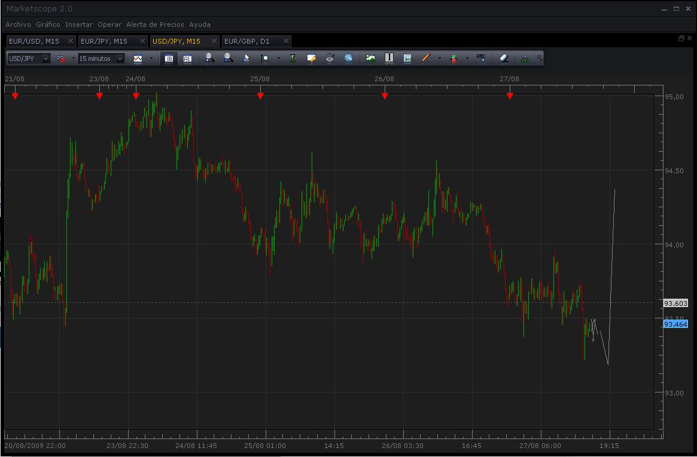697x457 pixels.
Task: Select the cursor pointer tool
Action: [x=246, y=58]
